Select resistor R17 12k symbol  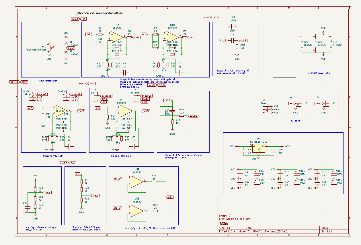[172, 122]
